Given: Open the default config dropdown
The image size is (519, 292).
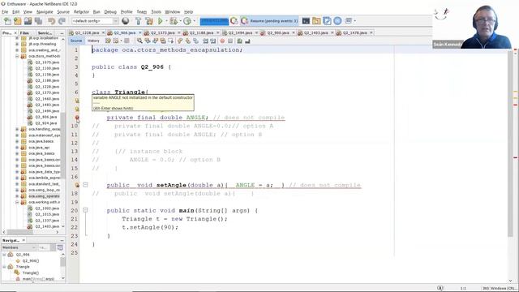Looking at the screenshot, I should [x=95, y=21].
